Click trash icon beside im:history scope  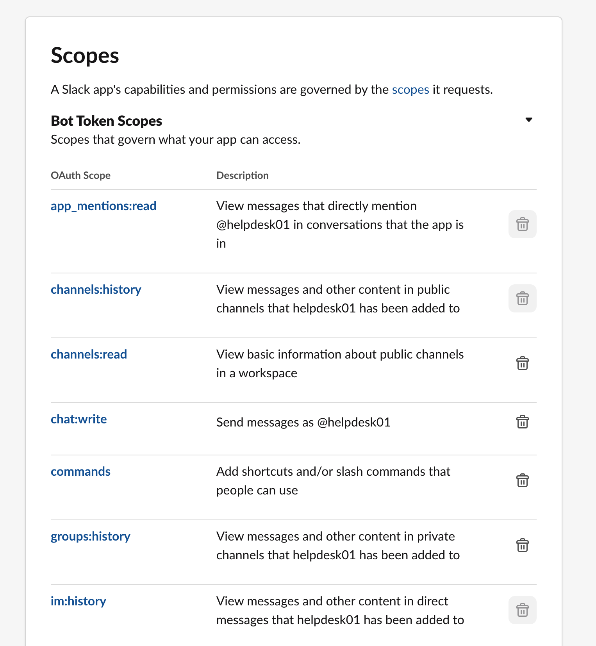[x=522, y=610]
